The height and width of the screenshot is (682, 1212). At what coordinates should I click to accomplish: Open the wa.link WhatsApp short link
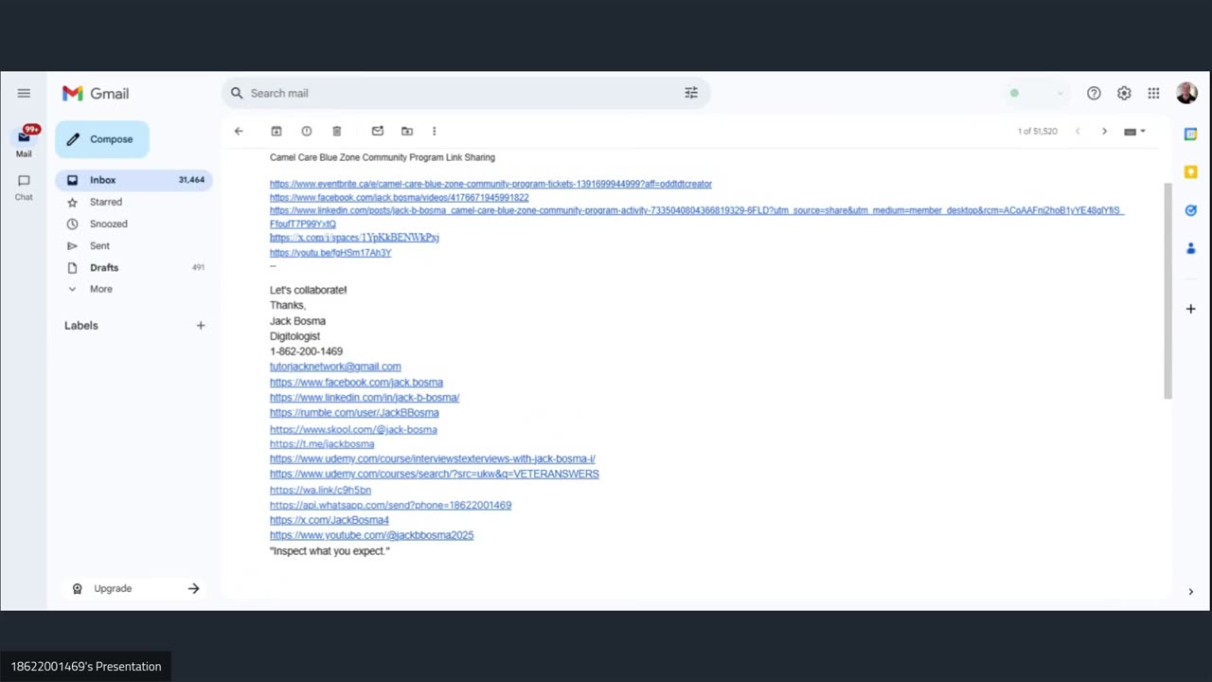point(320,490)
